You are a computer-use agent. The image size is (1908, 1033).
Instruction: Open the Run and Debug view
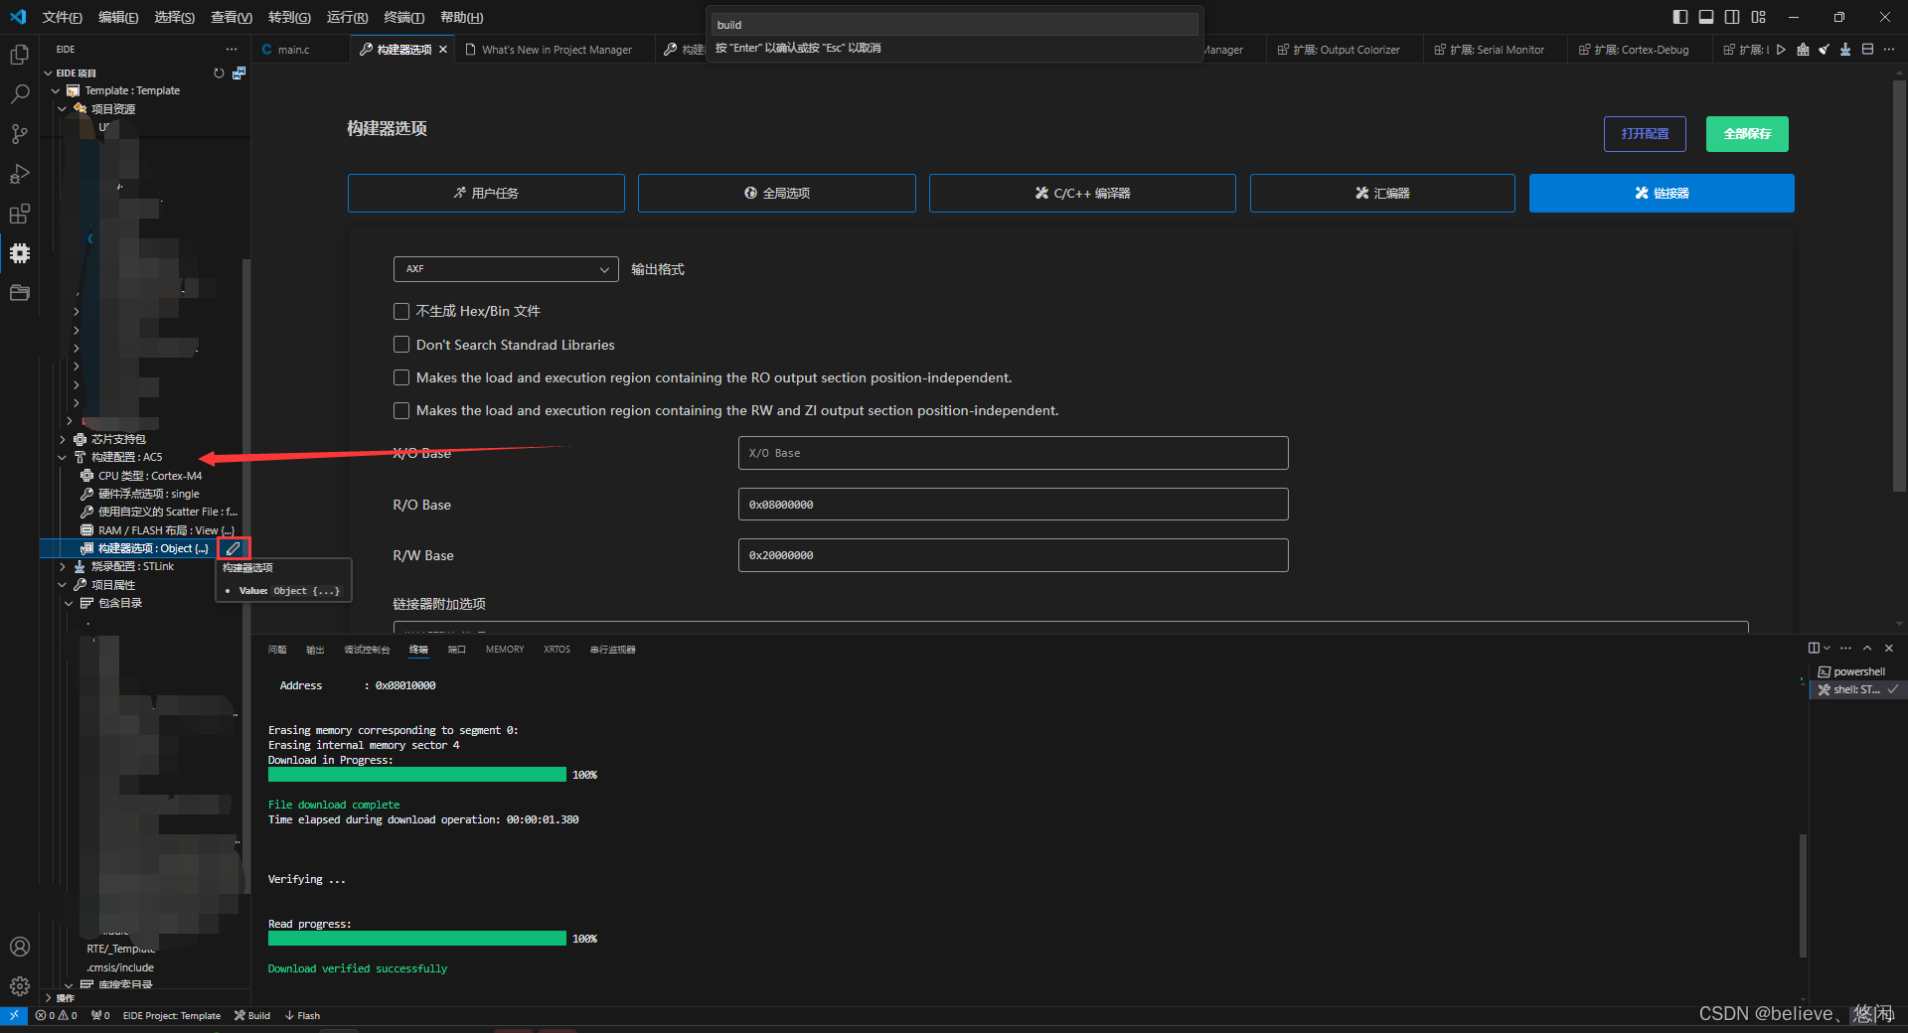tap(20, 174)
